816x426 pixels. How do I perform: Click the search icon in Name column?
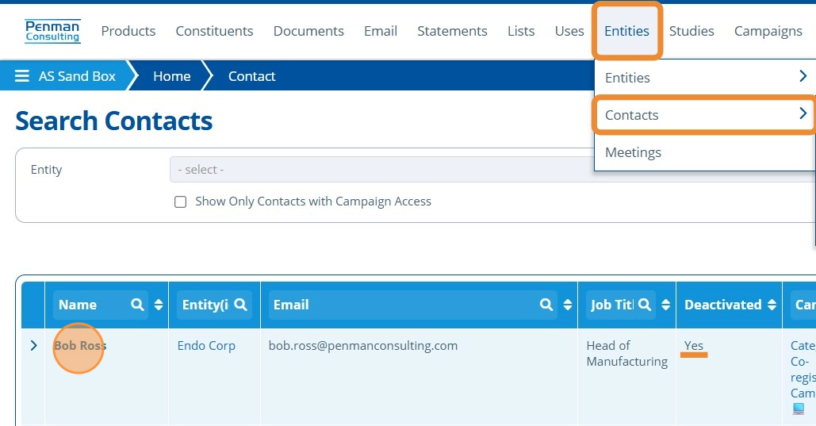tap(137, 305)
